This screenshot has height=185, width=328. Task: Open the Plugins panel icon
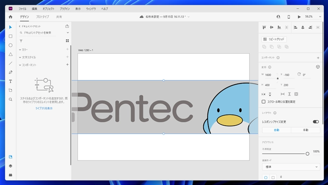[x=10, y=175]
